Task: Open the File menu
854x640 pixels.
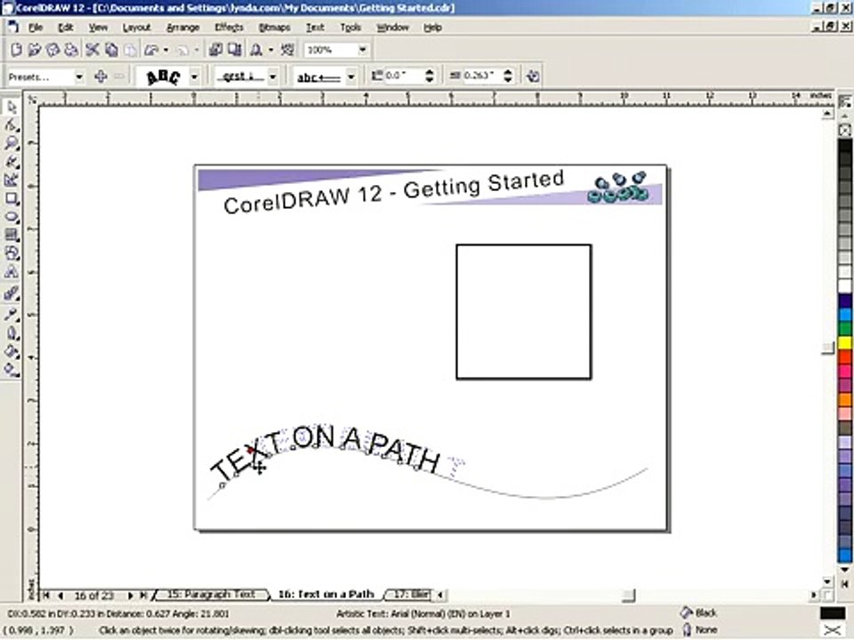Action: click(x=36, y=28)
